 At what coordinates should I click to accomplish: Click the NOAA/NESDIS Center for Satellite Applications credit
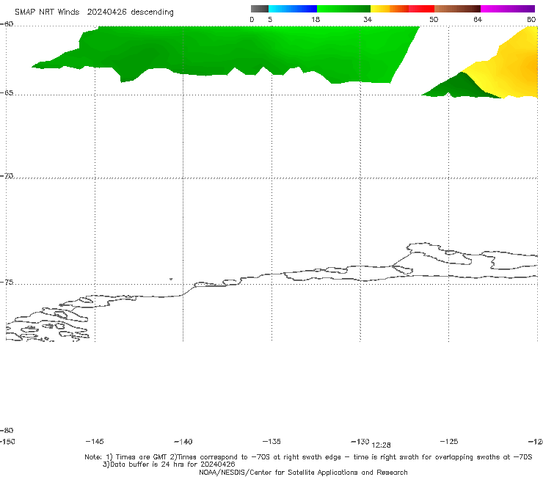coord(303,473)
